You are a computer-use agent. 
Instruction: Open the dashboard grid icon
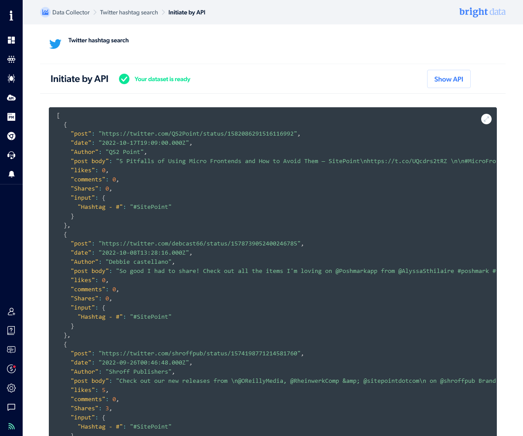click(11, 40)
